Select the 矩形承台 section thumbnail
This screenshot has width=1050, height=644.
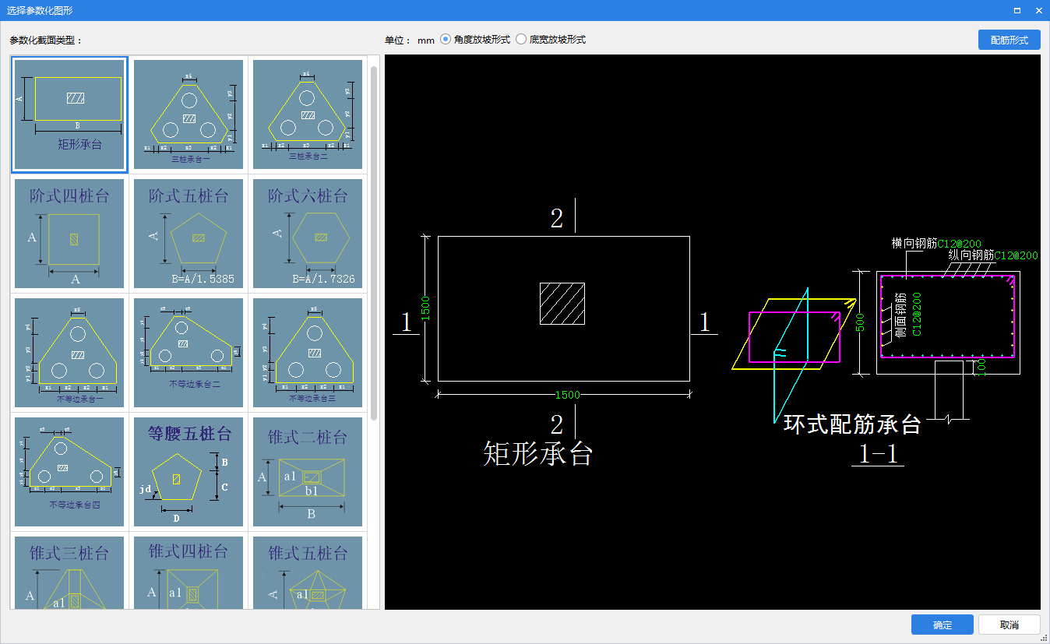click(x=69, y=114)
